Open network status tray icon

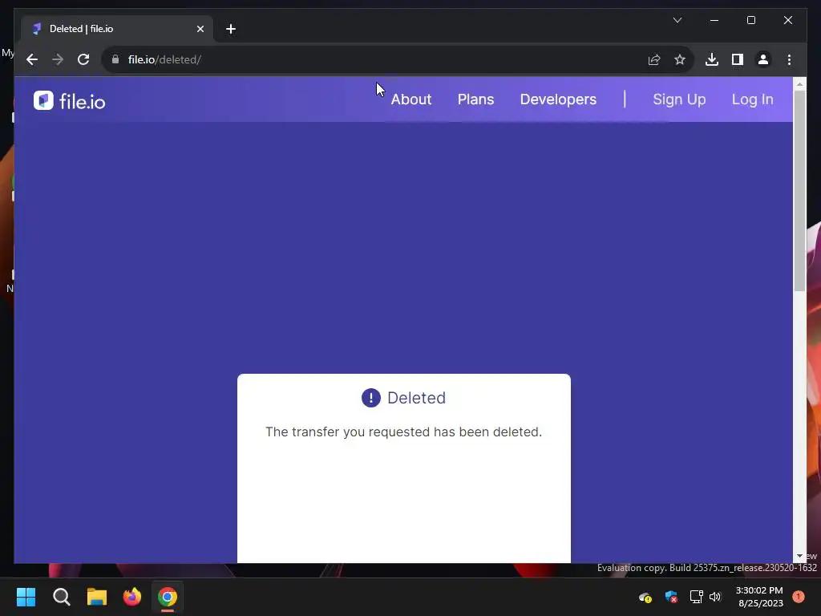tap(696, 597)
